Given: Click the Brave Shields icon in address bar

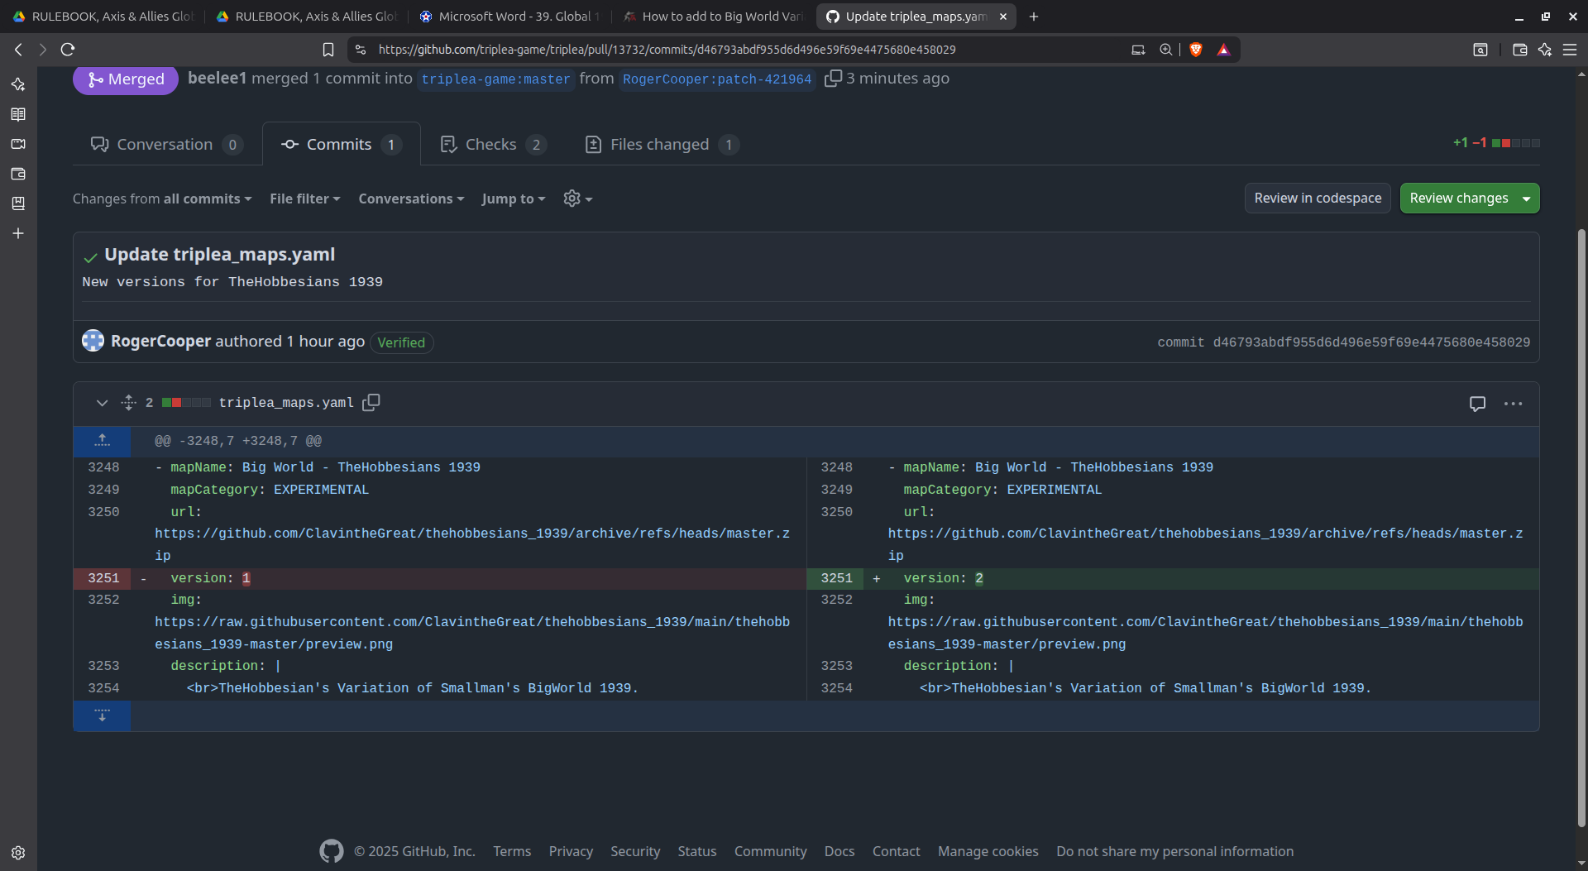Looking at the screenshot, I should 1195,50.
